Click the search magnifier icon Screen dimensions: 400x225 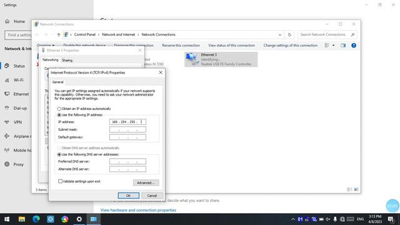coord(352,34)
